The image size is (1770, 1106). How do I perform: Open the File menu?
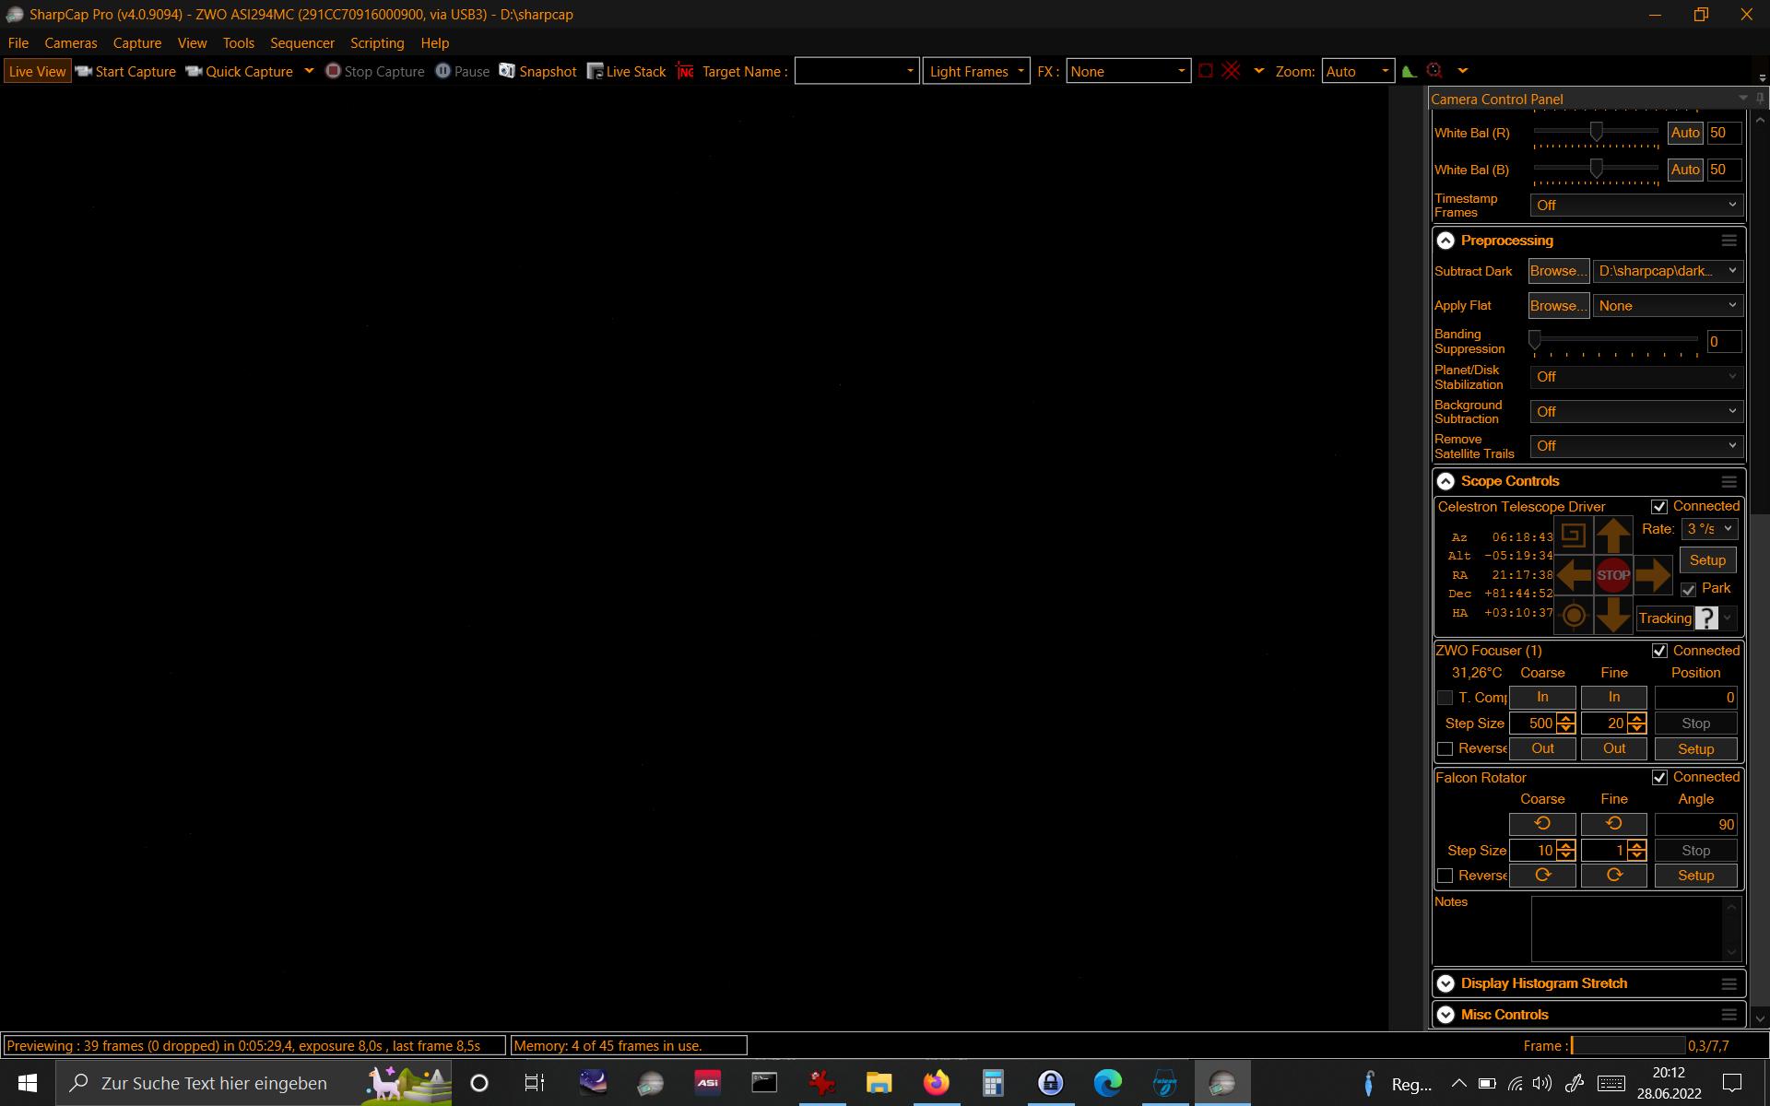click(18, 43)
